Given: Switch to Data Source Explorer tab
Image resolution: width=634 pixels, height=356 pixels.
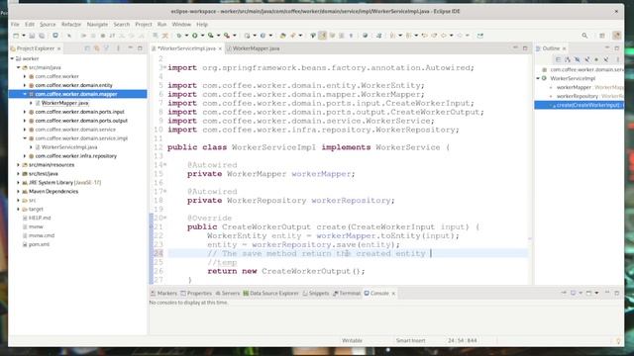Looking at the screenshot, I should pos(270,293).
